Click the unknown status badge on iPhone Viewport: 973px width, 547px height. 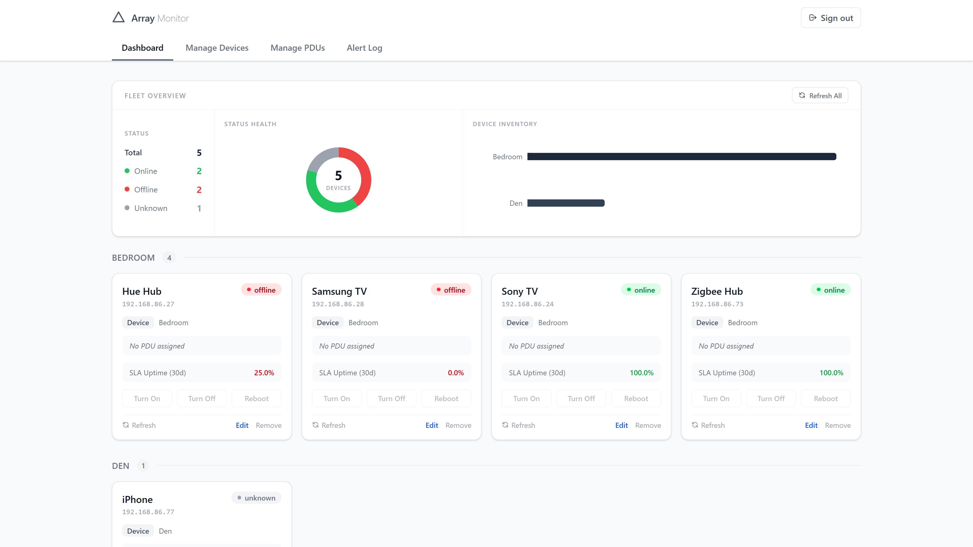pyautogui.click(x=256, y=497)
